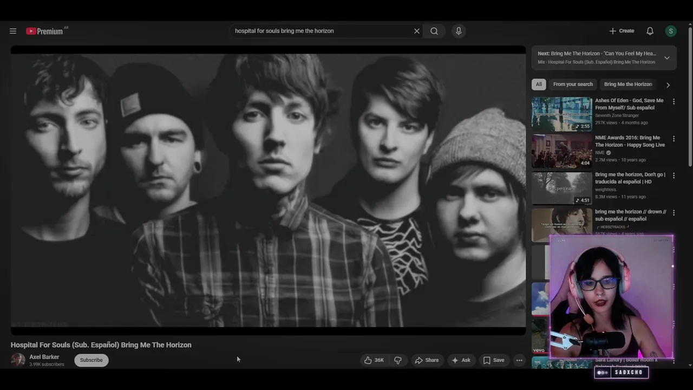Expand the Next mix playlist panel
693x390 pixels.
tap(667, 58)
